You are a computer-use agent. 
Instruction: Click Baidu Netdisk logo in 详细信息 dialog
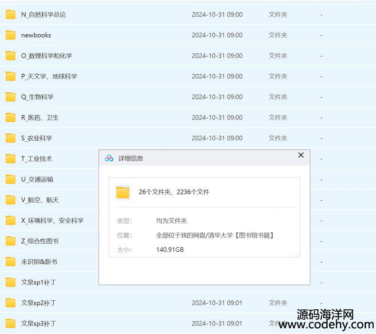[x=109, y=158]
